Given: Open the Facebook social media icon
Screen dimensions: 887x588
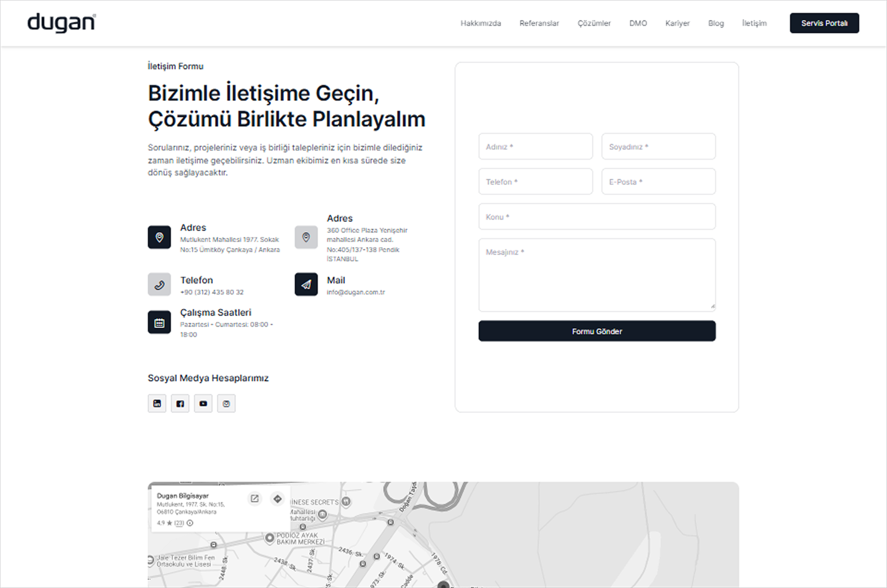Looking at the screenshot, I should click(x=180, y=403).
